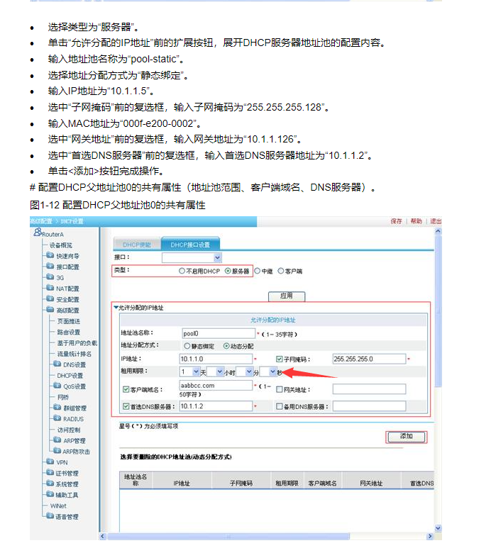Screen dimensions: 491x543
Task: Select the 不启用DHCP radio button
Action: point(182,271)
